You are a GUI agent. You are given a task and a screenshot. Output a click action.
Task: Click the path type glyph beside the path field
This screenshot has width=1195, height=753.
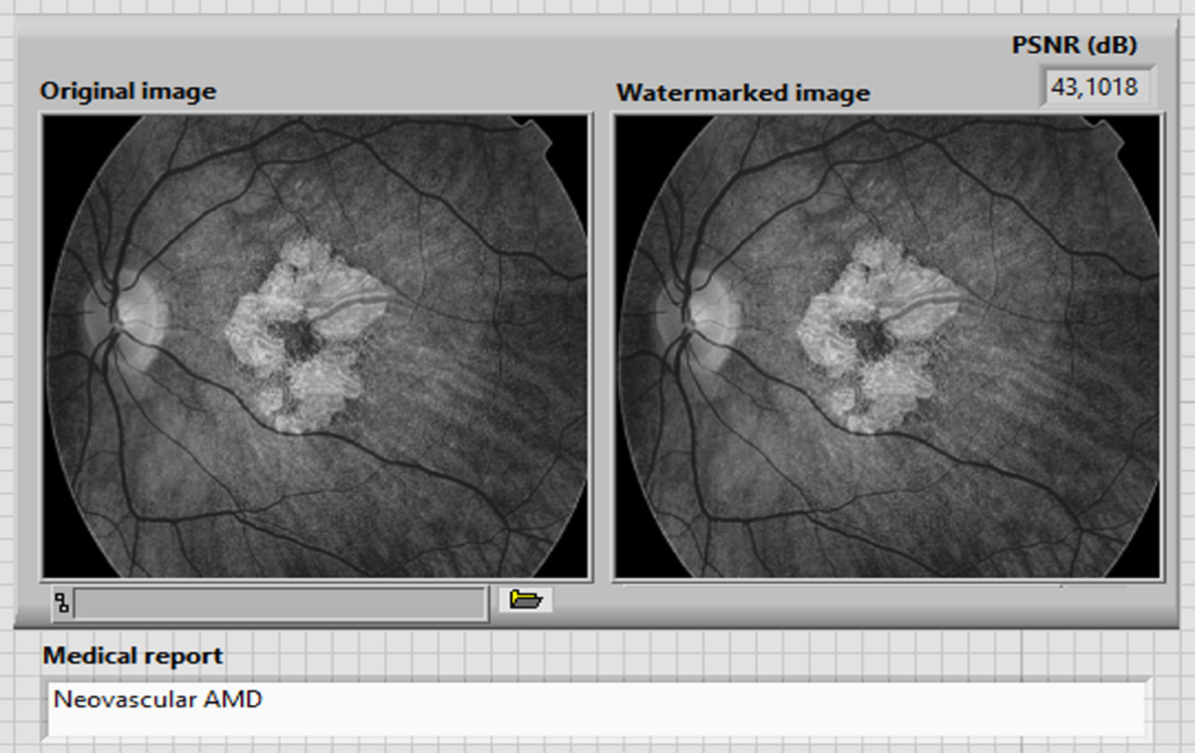click(x=63, y=600)
